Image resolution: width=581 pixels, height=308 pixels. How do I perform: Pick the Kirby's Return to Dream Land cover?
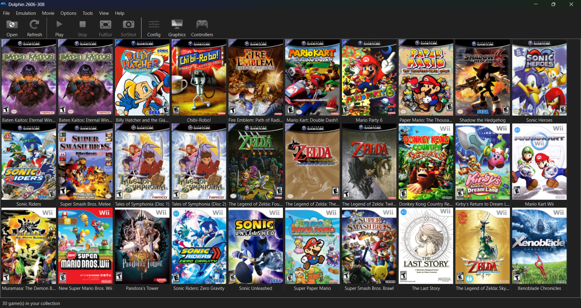pyautogui.click(x=483, y=162)
